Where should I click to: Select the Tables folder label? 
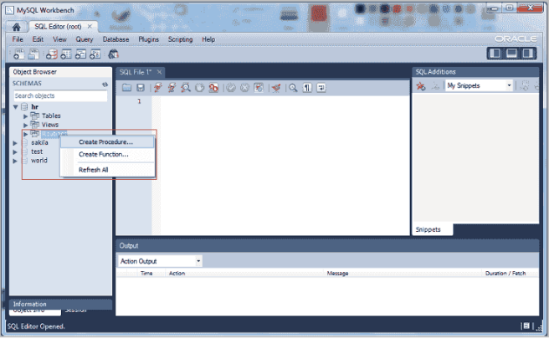click(x=51, y=116)
